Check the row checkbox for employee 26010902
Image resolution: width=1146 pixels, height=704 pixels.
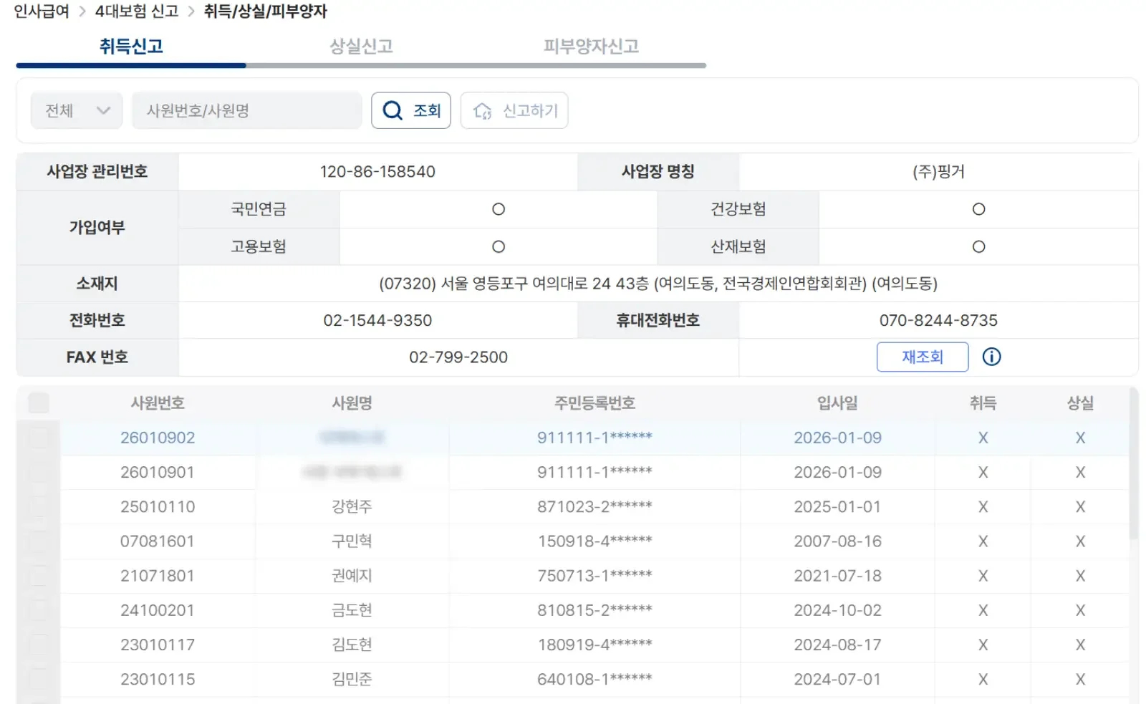(x=39, y=438)
